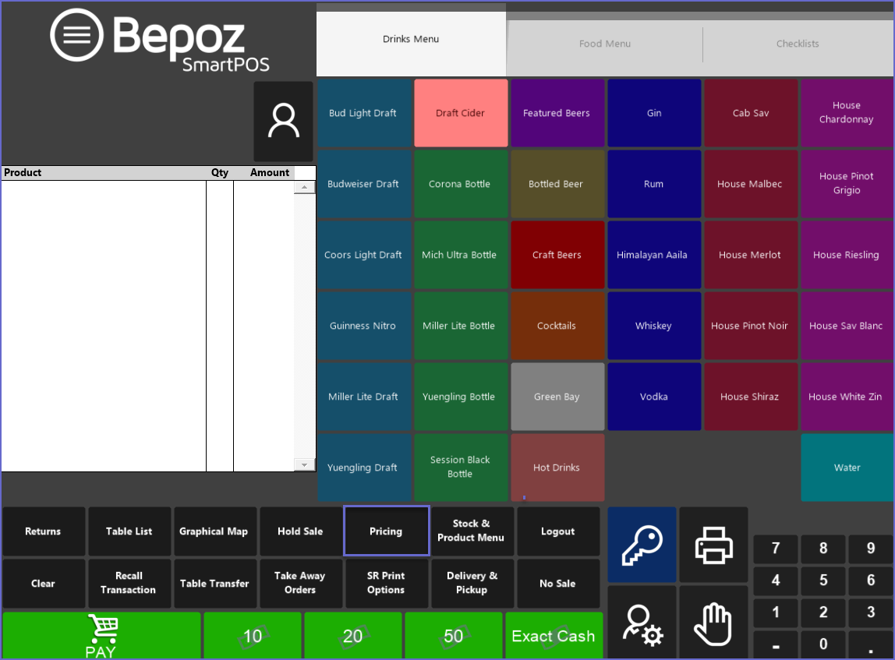Viewport: 895px width, 660px height.
Task: Click the key icon button
Action: (642, 545)
